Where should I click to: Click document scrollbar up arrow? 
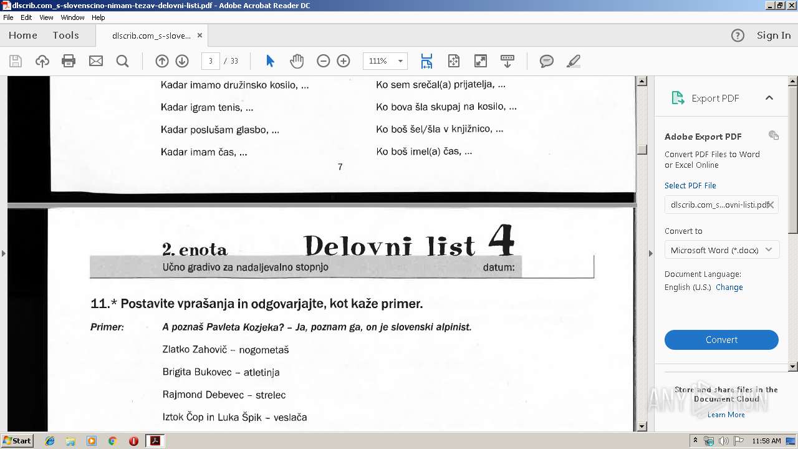point(642,81)
